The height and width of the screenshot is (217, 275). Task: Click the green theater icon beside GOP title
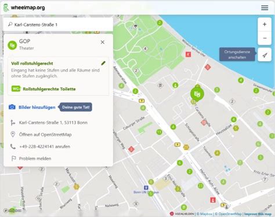click(12, 45)
